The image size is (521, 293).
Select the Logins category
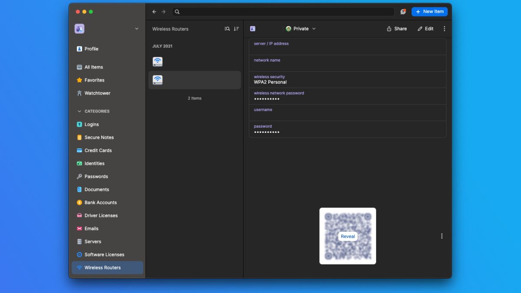tap(92, 124)
